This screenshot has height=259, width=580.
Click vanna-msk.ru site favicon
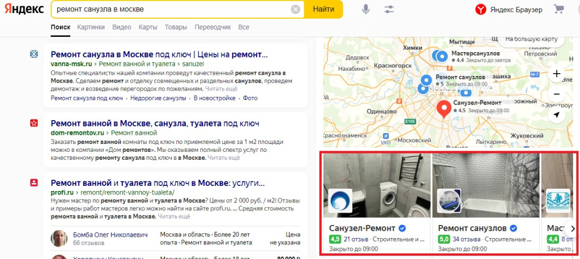pos(34,54)
